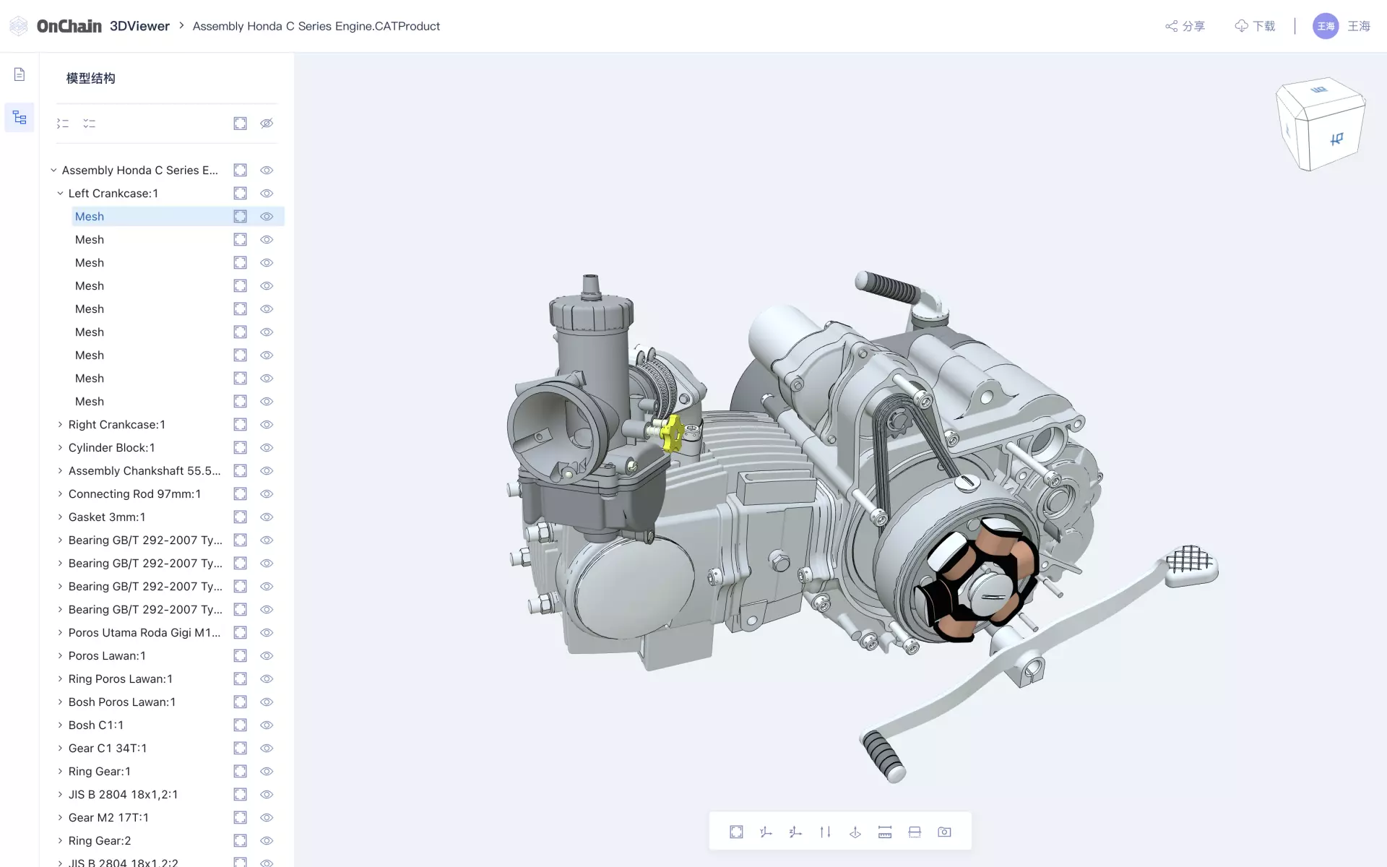Take a screenshot with the camera icon
The image size is (1387, 867).
point(944,832)
